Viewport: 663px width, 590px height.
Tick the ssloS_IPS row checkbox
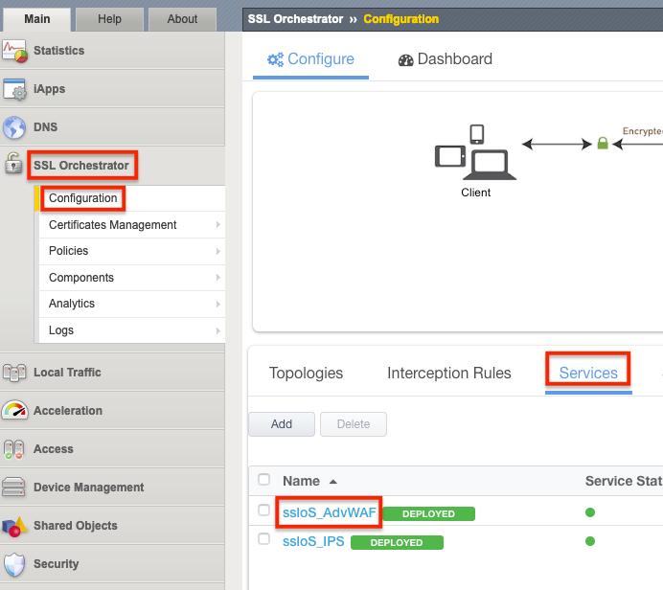pos(264,540)
